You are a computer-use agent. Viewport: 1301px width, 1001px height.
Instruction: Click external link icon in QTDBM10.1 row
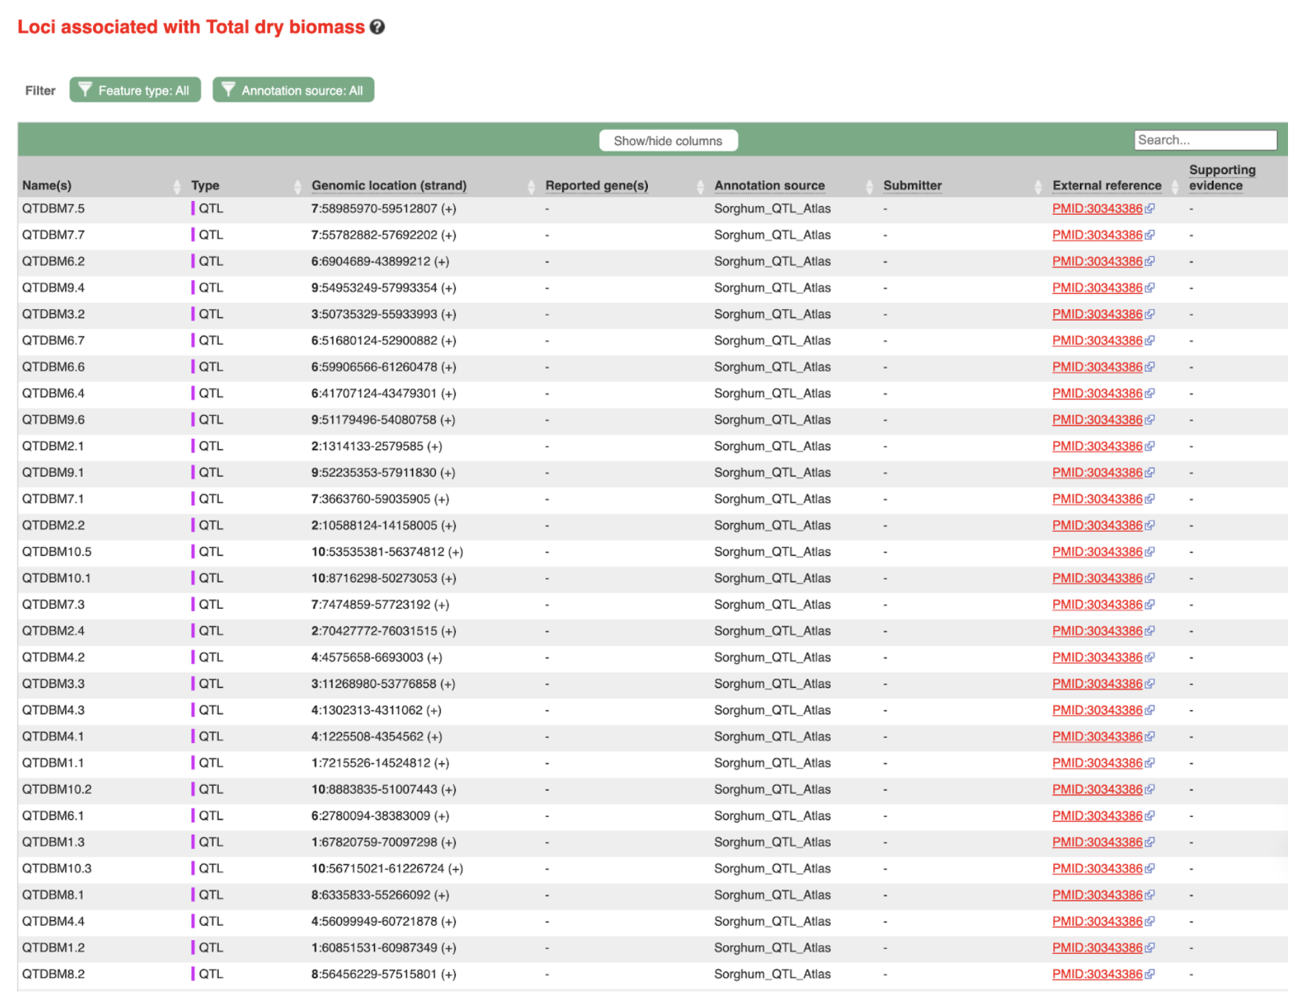[x=1150, y=578]
